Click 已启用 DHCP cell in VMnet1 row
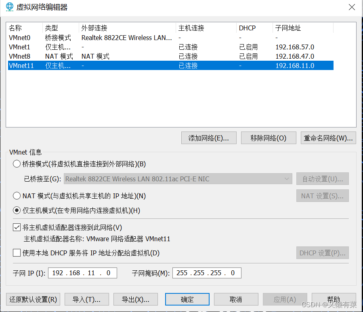This screenshot has width=363, height=312. point(248,47)
